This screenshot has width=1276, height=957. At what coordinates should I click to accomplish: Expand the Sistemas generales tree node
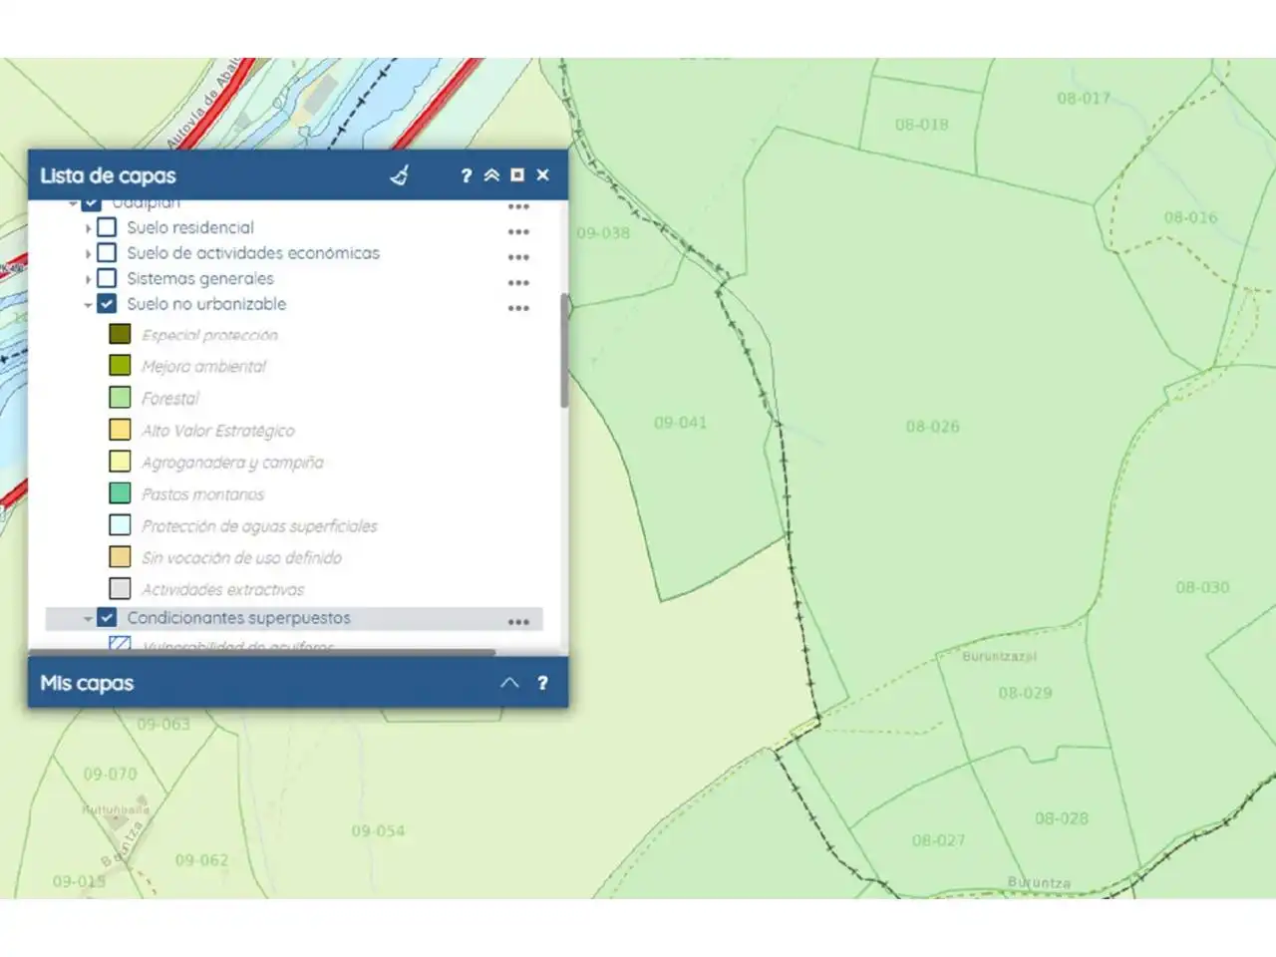click(88, 279)
